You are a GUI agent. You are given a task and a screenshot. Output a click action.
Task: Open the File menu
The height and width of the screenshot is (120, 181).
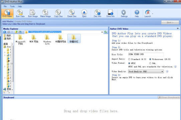5,6
